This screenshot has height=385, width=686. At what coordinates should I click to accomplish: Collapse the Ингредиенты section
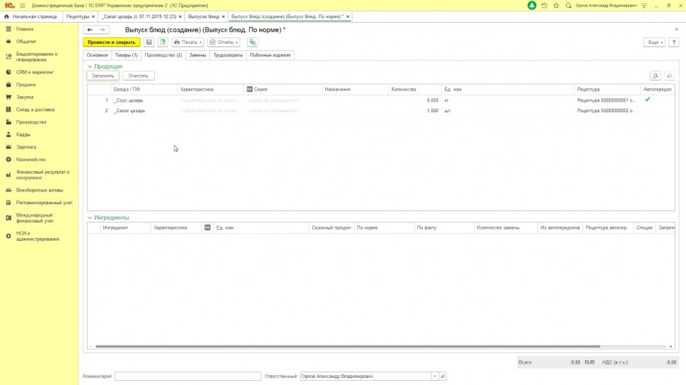[x=90, y=218]
